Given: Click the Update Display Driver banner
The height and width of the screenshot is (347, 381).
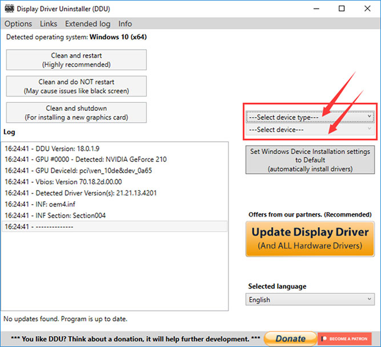Looking at the screenshot, I should (x=310, y=239).
